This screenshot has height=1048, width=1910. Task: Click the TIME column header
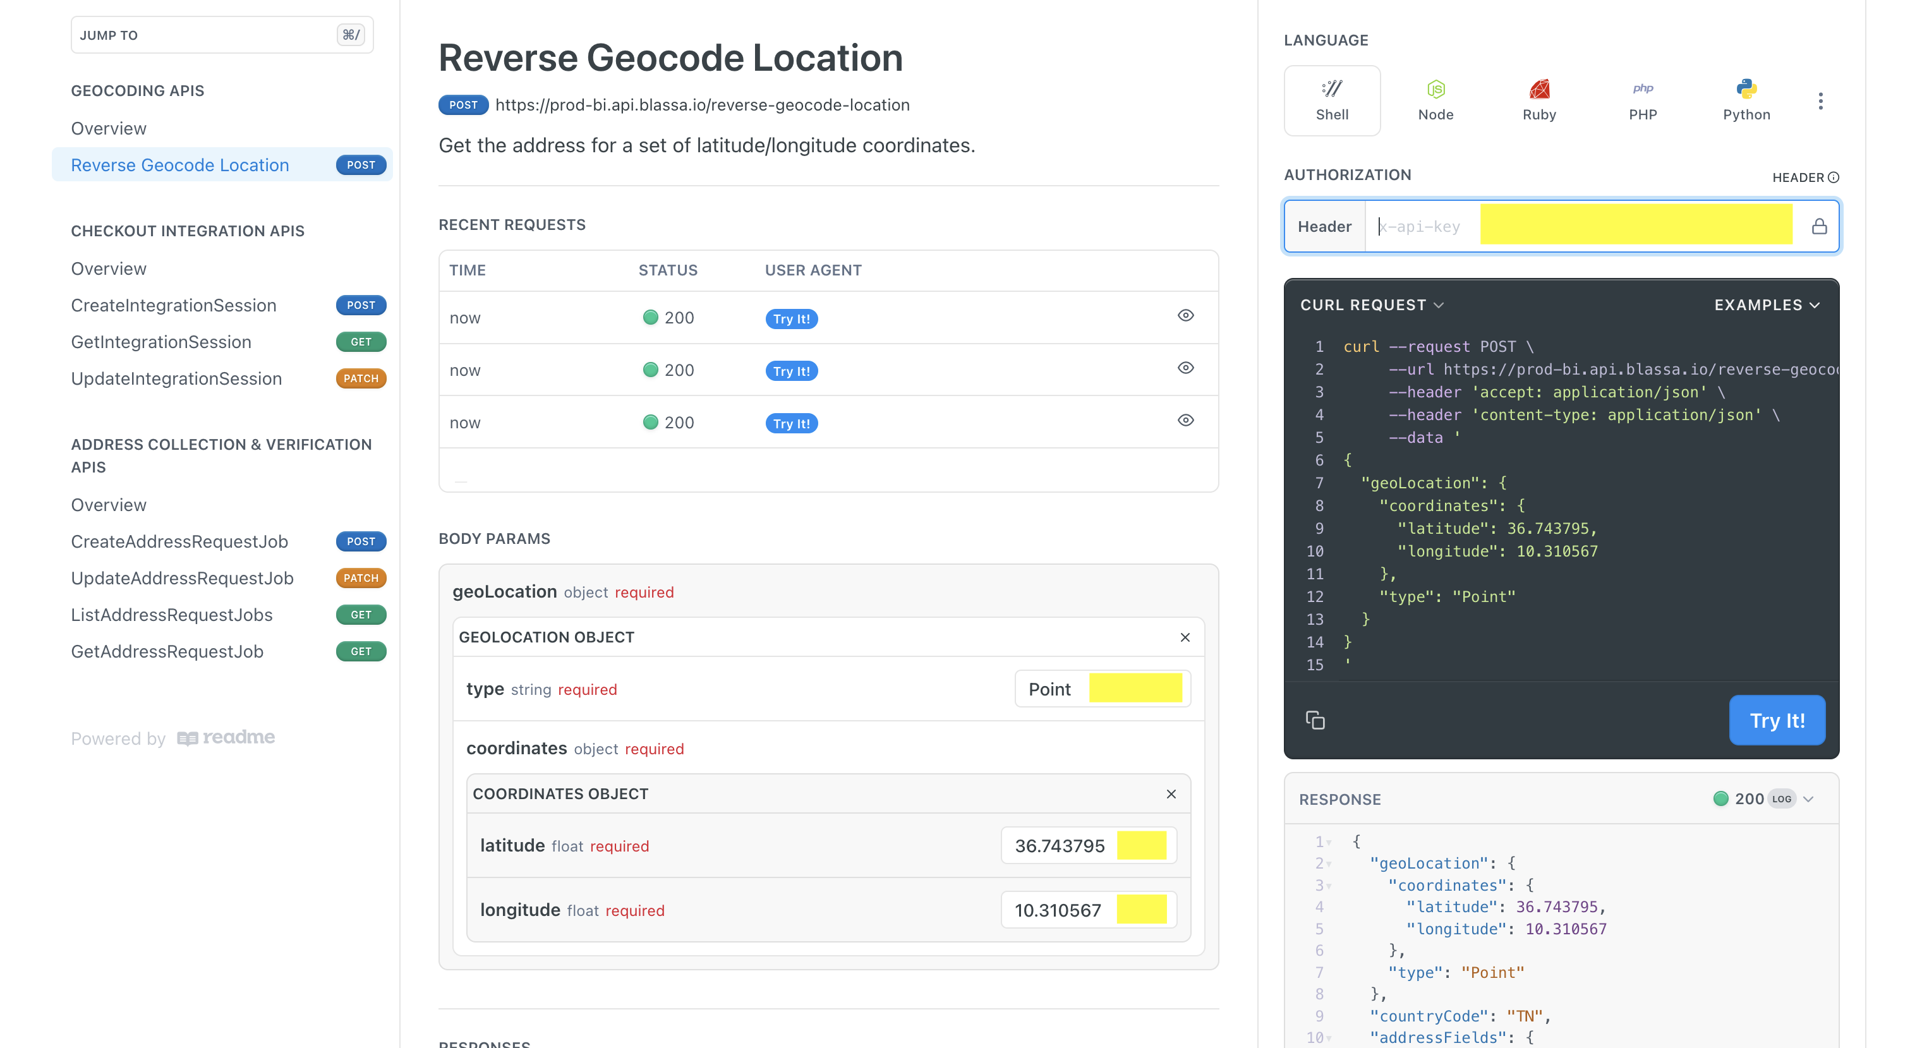click(467, 270)
